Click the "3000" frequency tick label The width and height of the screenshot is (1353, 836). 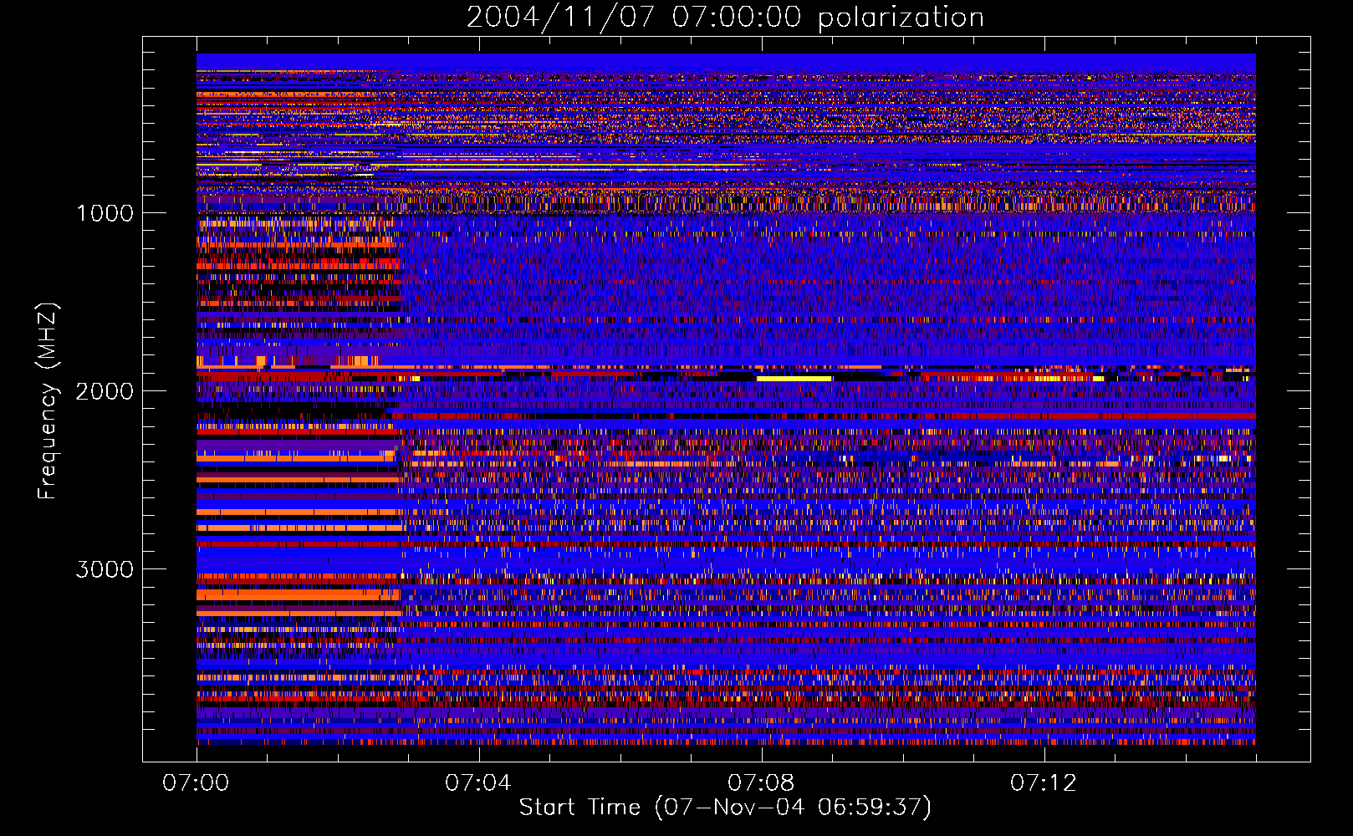click(x=105, y=569)
